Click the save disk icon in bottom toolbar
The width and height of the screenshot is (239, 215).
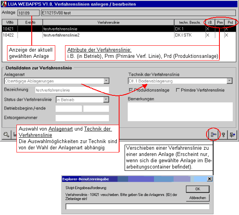15,135
